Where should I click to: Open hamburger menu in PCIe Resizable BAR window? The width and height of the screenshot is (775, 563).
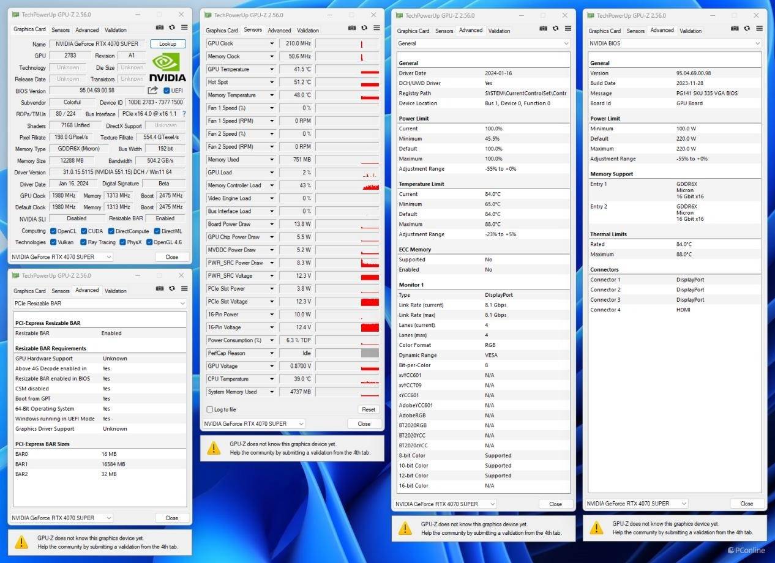point(184,288)
